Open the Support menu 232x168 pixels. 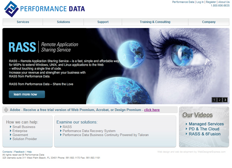point(103,22)
